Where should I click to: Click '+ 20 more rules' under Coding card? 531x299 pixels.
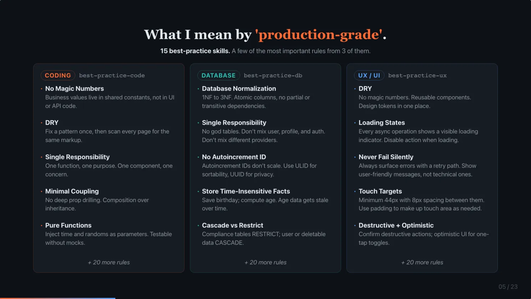click(109, 262)
